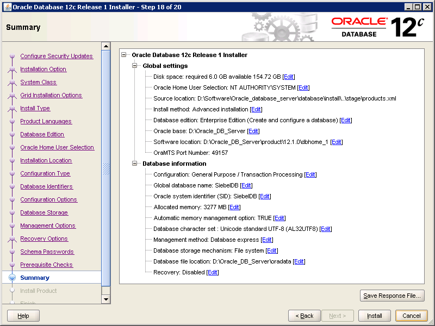Screen dimensions: 435x326
Task: Edit the Database file location
Action: pyautogui.click(x=299, y=261)
